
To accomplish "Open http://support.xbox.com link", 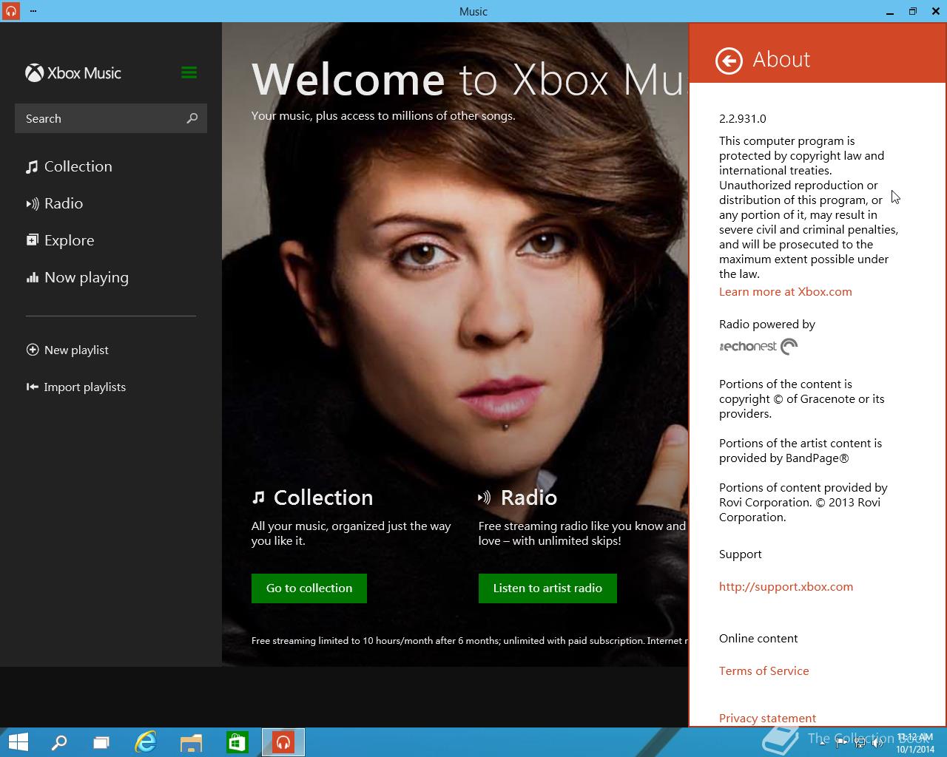I will (786, 586).
